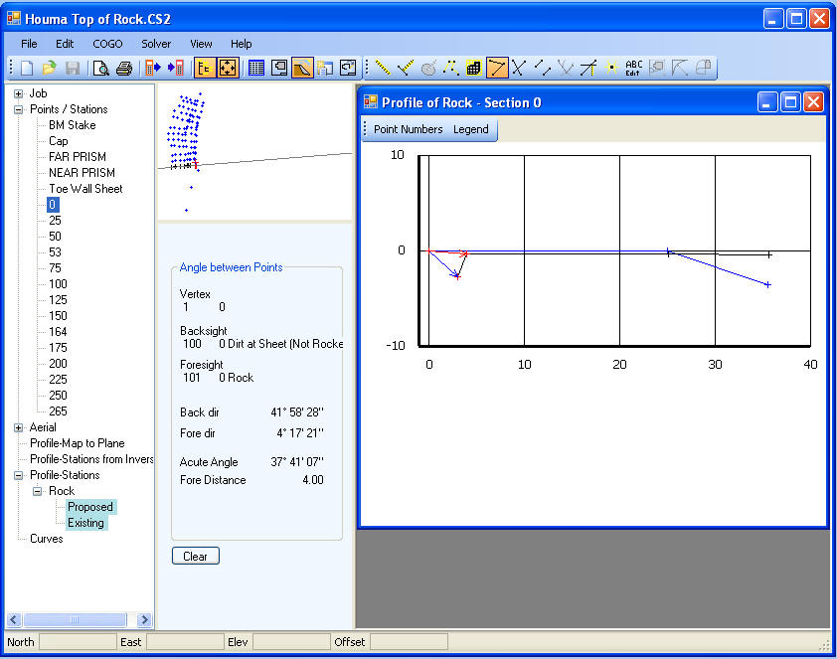837x659 pixels.
Task: Open the blue data grid table icon
Action: [256, 68]
